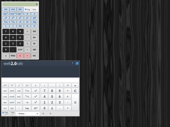The height and width of the screenshot is (127, 170).
Task: Select Rad radio button in web2.0calc
Action: [10, 113]
